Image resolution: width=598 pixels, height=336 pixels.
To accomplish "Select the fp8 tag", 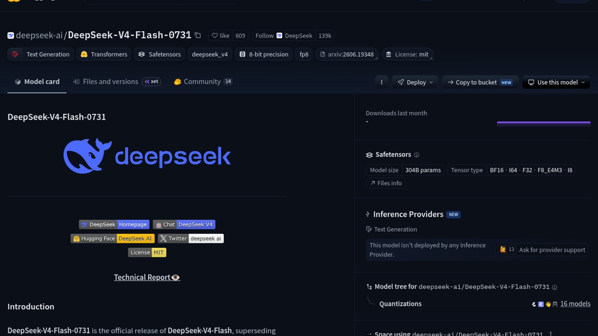I will 304,54.
